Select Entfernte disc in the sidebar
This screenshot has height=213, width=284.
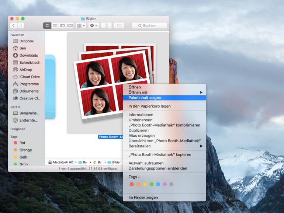tap(27, 120)
